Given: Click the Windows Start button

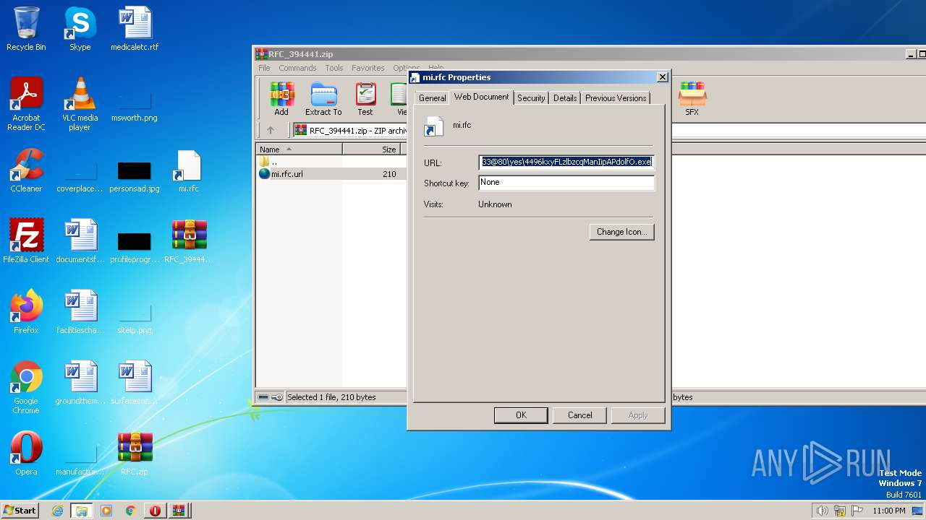Looking at the screenshot, I should tap(20, 511).
